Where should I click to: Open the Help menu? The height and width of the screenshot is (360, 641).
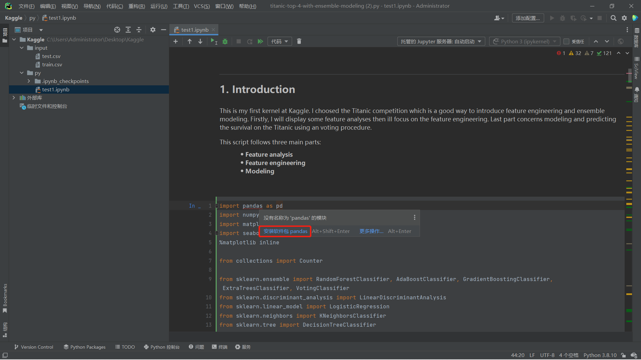point(247,6)
